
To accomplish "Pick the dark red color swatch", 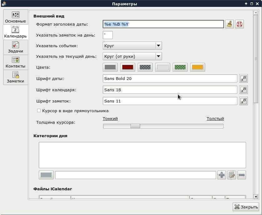I will tap(128, 67).
